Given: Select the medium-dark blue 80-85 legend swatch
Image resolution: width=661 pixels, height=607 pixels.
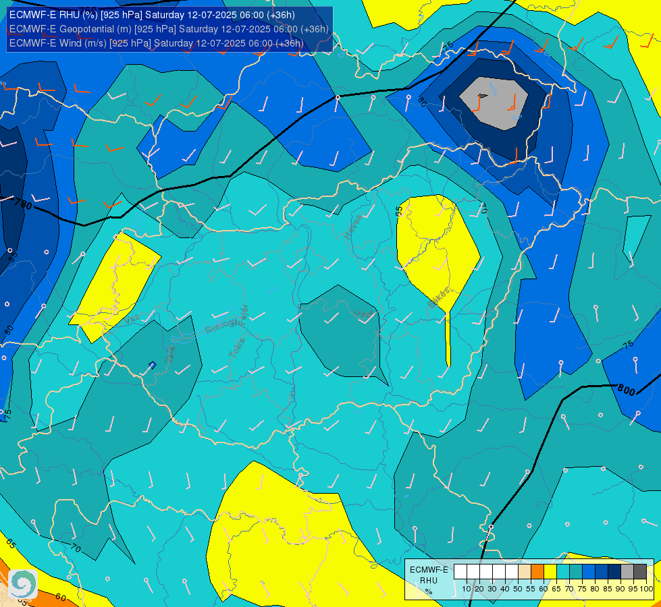Looking at the screenshot, I should tap(602, 572).
